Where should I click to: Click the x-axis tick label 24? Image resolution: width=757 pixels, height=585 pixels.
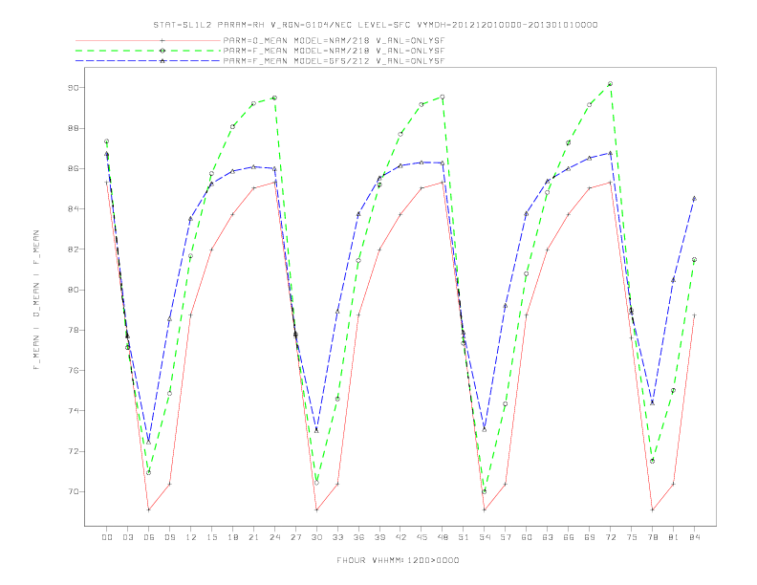pyautogui.click(x=274, y=537)
